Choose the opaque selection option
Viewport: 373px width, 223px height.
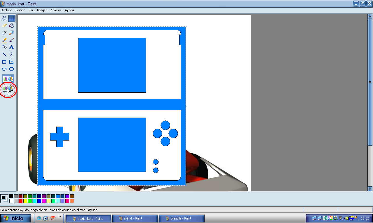pos(8,79)
